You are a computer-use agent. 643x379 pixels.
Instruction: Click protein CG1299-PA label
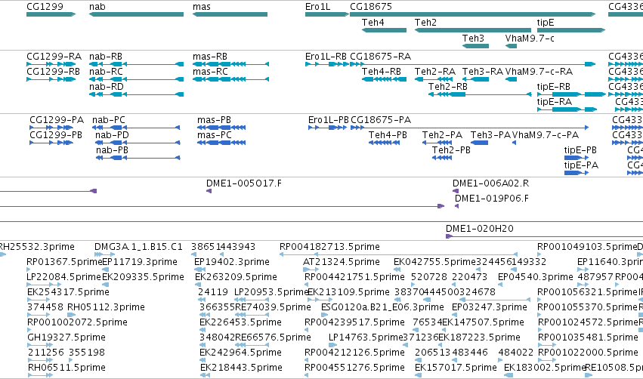(x=57, y=120)
